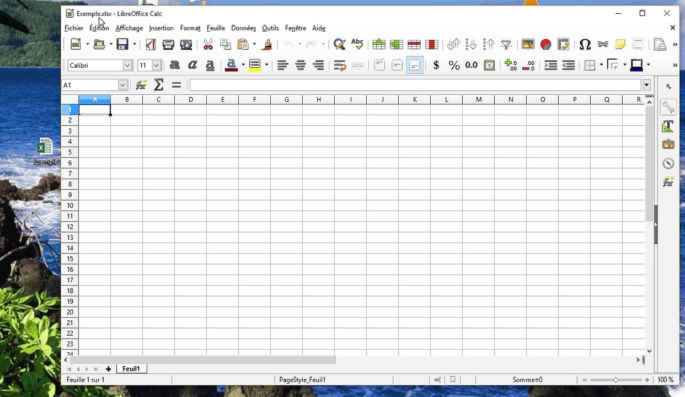Click Format as Percent button

tap(454, 65)
